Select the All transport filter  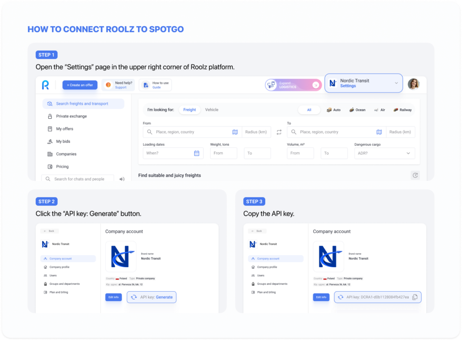[309, 110]
